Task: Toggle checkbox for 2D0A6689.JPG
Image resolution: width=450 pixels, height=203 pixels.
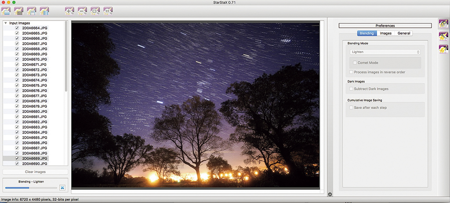Action: point(17,158)
